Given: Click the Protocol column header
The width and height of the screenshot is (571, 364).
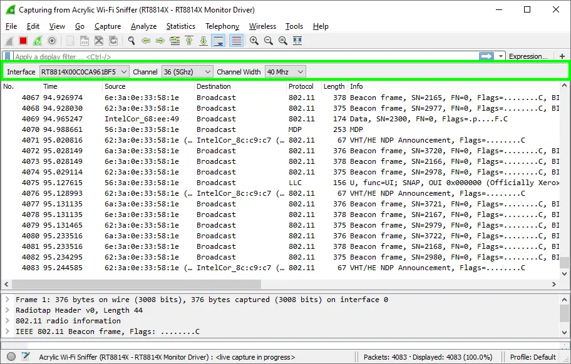Looking at the screenshot, I should coord(303,86).
